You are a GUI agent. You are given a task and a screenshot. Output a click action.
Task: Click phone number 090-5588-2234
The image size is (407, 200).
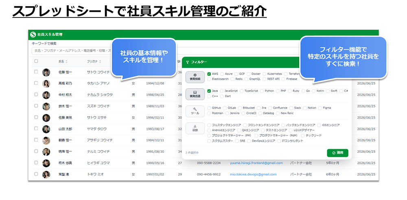209,163
